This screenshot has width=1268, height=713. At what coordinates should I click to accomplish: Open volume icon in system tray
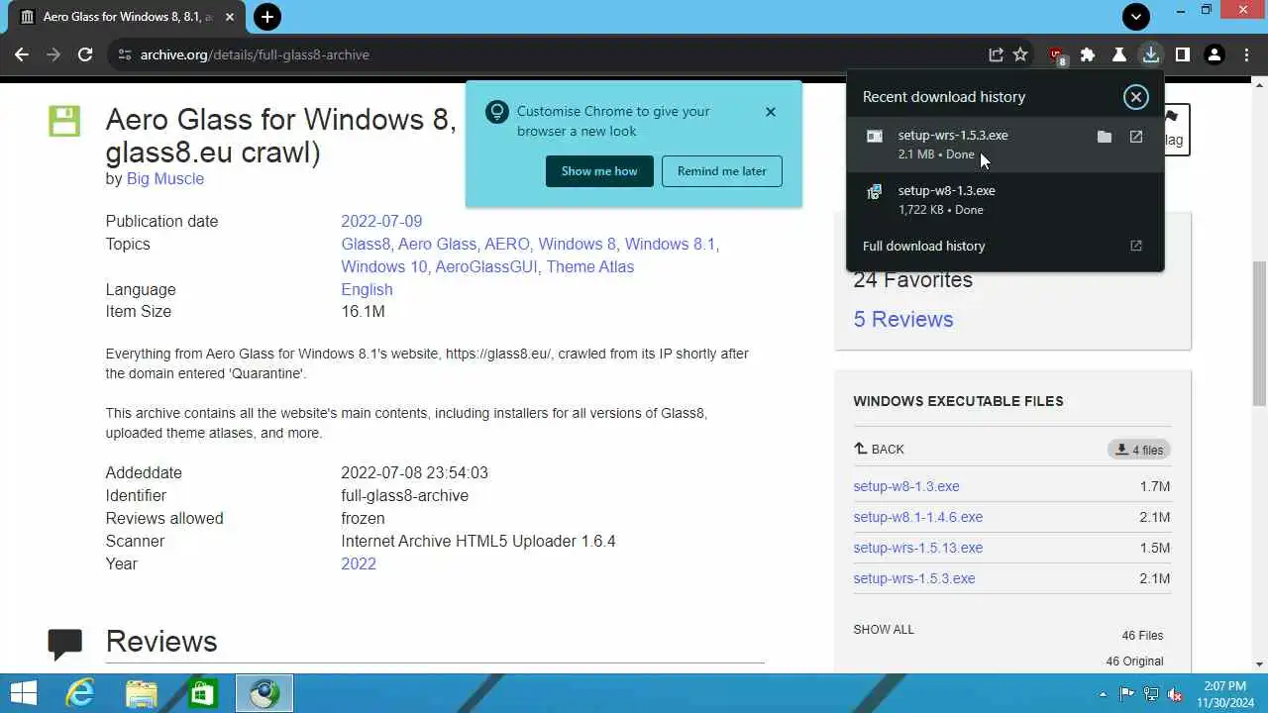(x=1175, y=694)
